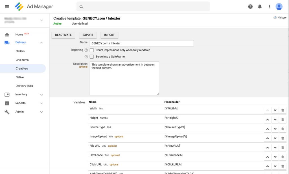Image resolution: width=289 pixels, height=174 pixels.
Task: Click the IMPORT button
Action: click(x=109, y=35)
